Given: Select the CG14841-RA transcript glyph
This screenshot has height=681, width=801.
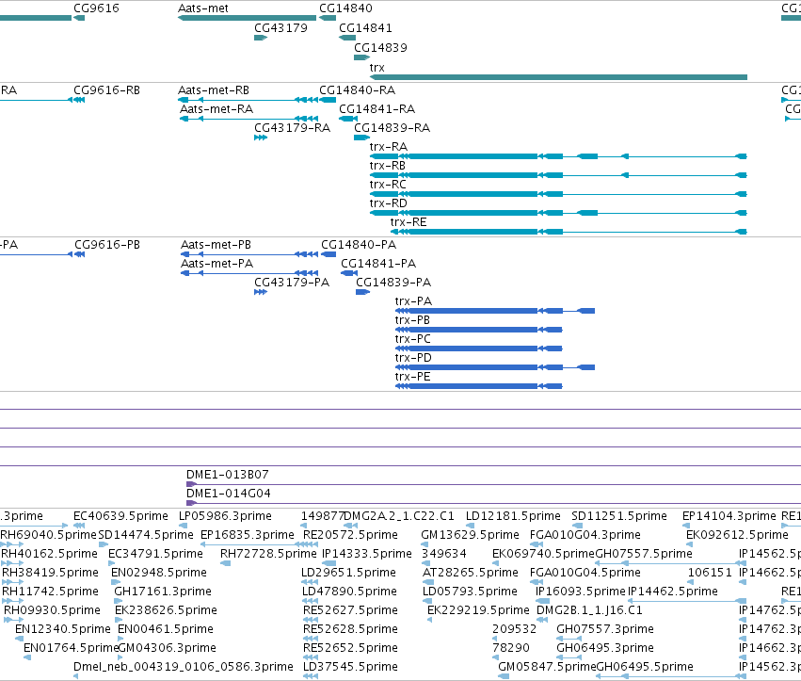Looking at the screenshot, I should (x=348, y=119).
